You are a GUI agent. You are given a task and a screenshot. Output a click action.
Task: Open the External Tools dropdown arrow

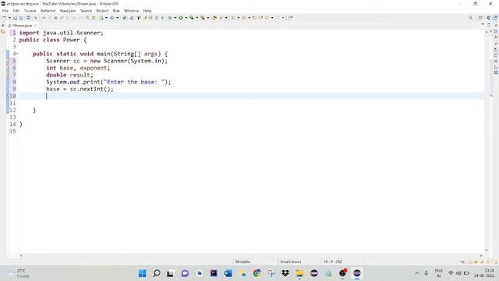pyautogui.click(x=208, y=18)
